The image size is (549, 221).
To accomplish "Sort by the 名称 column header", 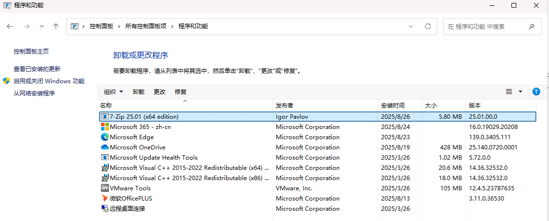I will pyautogui.click(x=185, y=105).
